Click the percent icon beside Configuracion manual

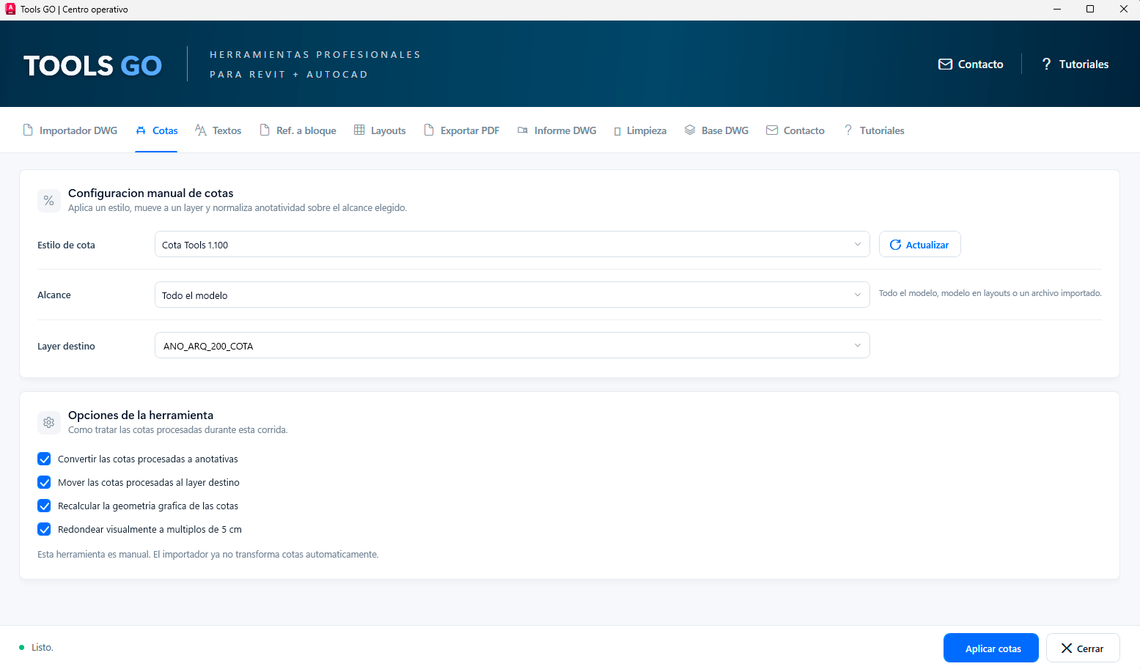click(49, 201)
